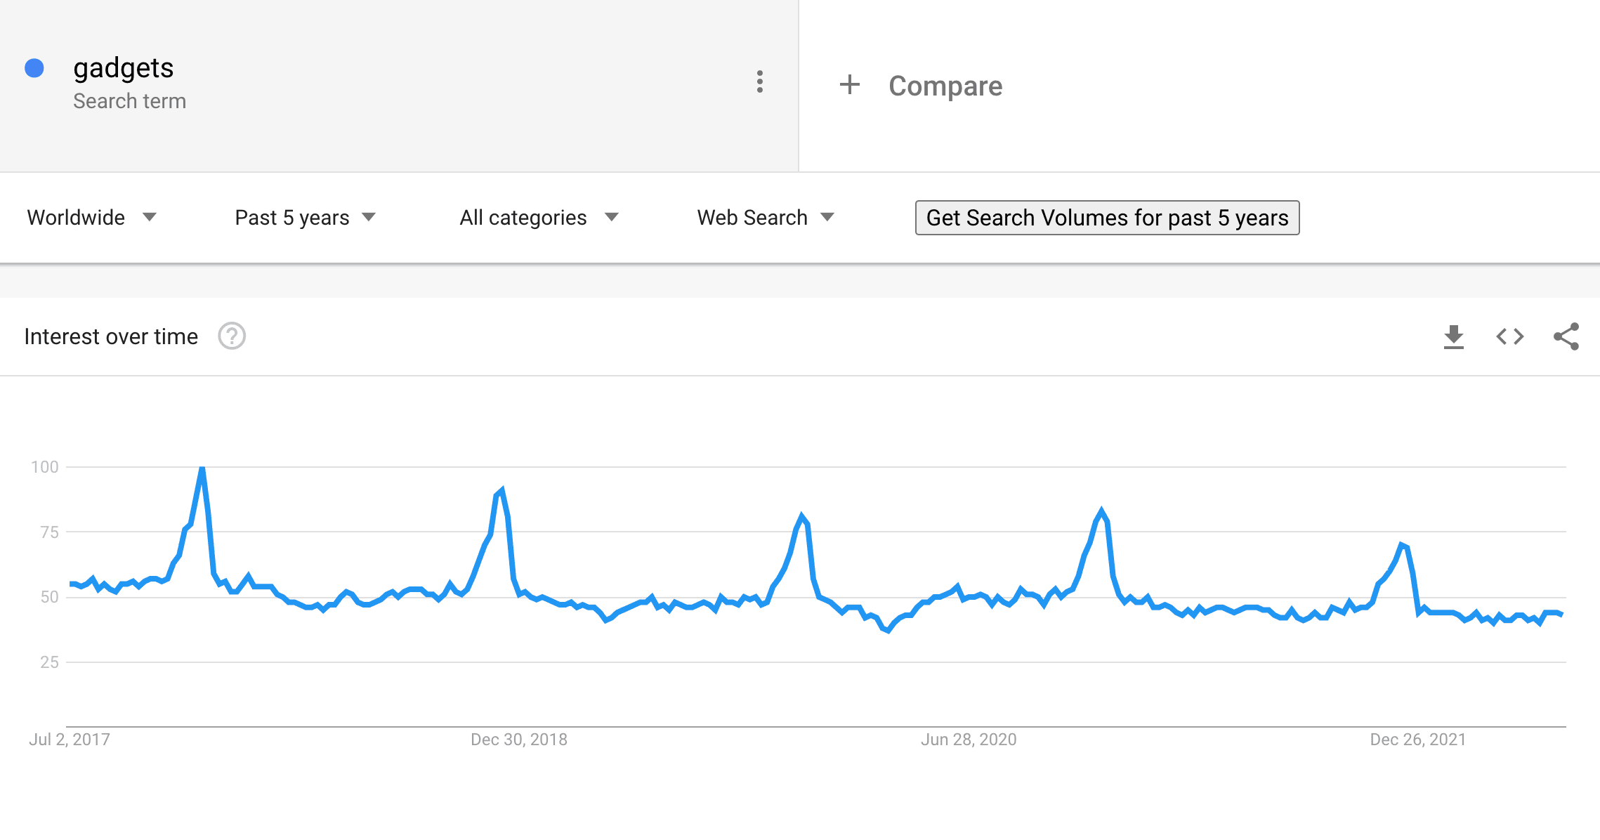
Task: Open the Web Search type selector
Action: (x=765, y=217)
